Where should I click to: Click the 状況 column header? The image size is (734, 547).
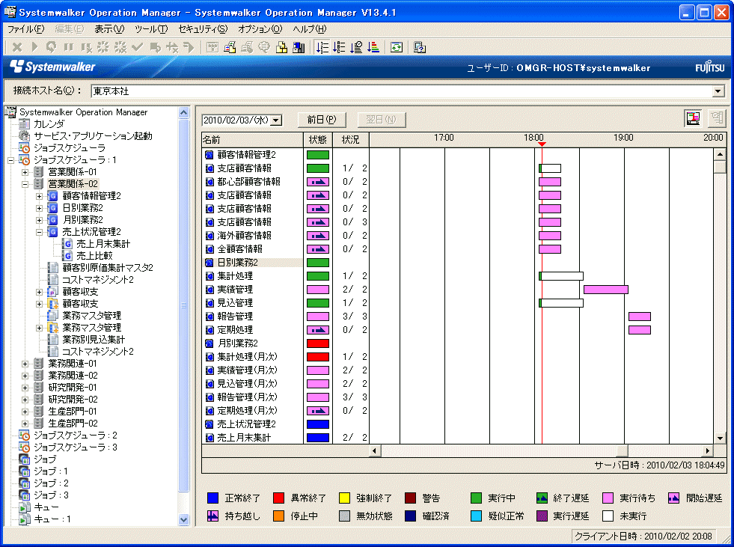click(x=351, y=140)
